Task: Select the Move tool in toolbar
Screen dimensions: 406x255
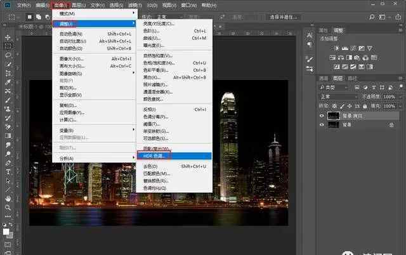Action: [8, 37]
